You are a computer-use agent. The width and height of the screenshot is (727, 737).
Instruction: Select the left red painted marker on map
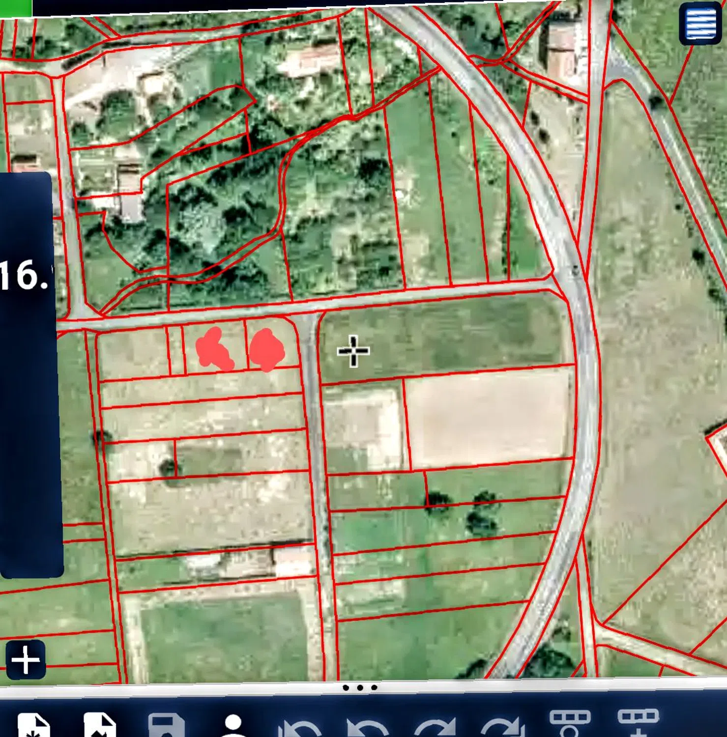214,350
